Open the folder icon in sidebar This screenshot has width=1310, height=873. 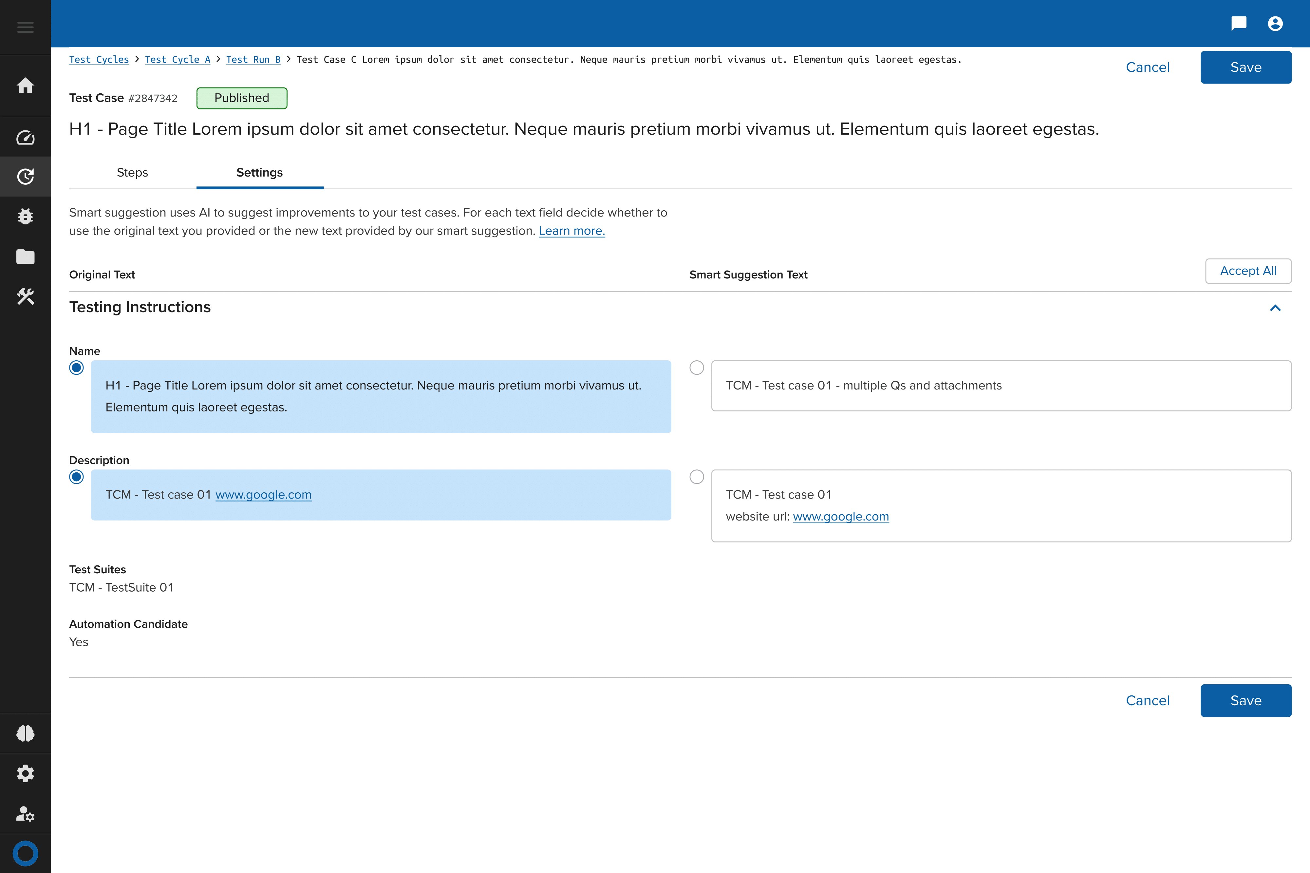tap(25, 257)
